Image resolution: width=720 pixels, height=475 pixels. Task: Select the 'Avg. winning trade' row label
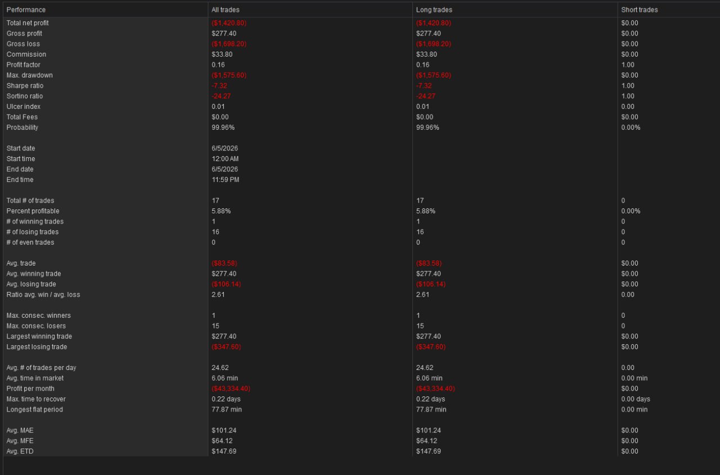pyautogui.click(x=34, y=274)
